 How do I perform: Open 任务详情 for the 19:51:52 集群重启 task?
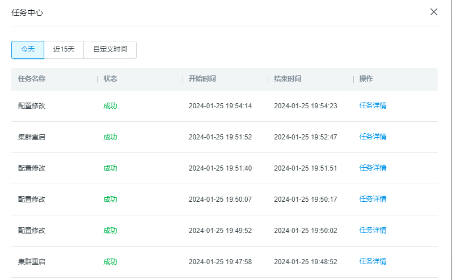(x=373, y=137)
